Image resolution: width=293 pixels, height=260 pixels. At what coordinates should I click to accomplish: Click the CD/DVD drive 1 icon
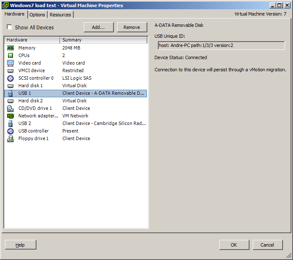[x=10, y=108]
